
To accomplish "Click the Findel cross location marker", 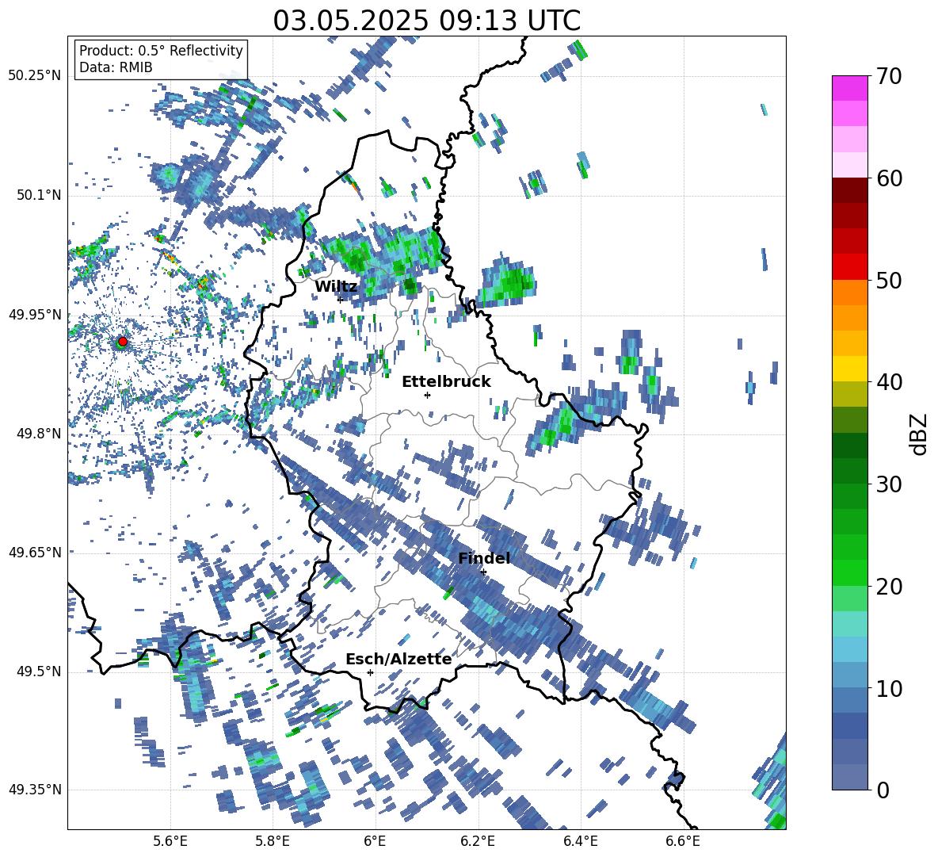I will coord(483,572).
